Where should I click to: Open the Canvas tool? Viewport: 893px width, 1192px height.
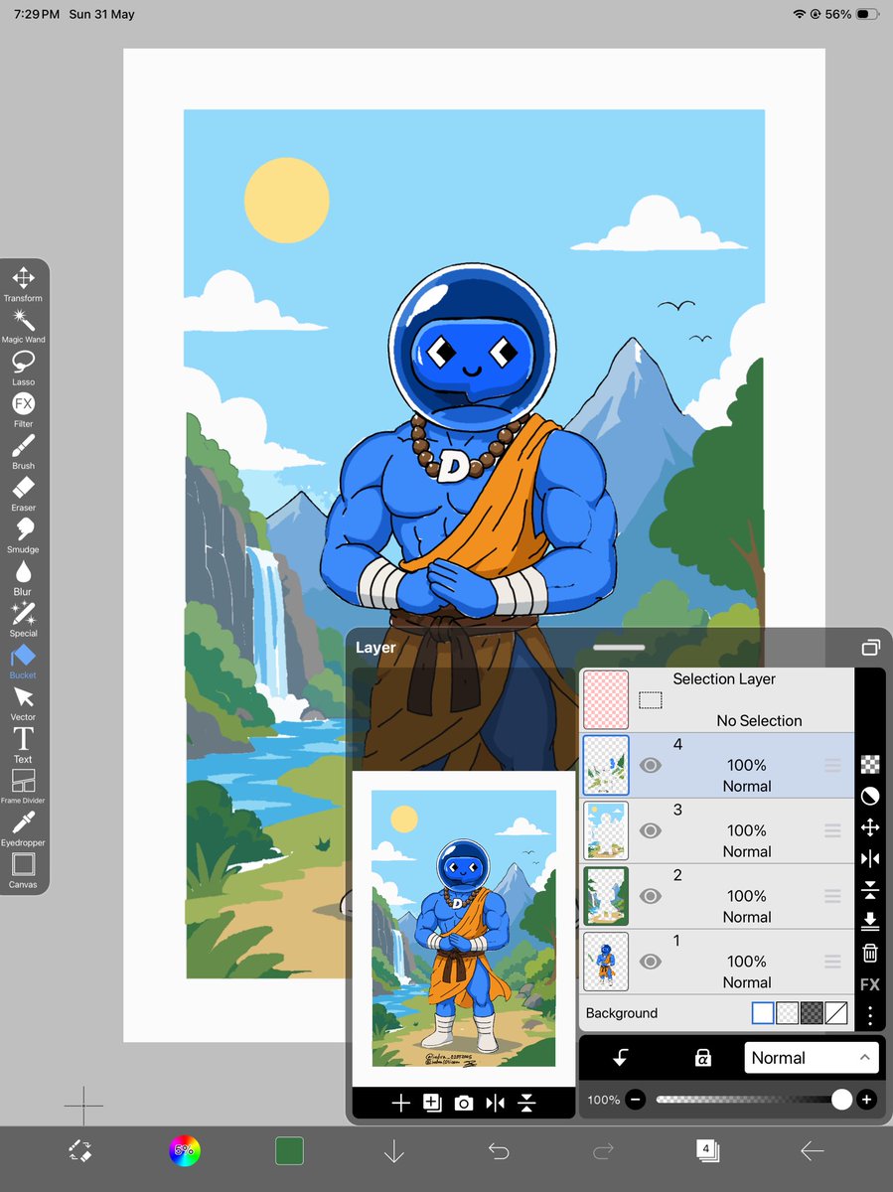23,870
